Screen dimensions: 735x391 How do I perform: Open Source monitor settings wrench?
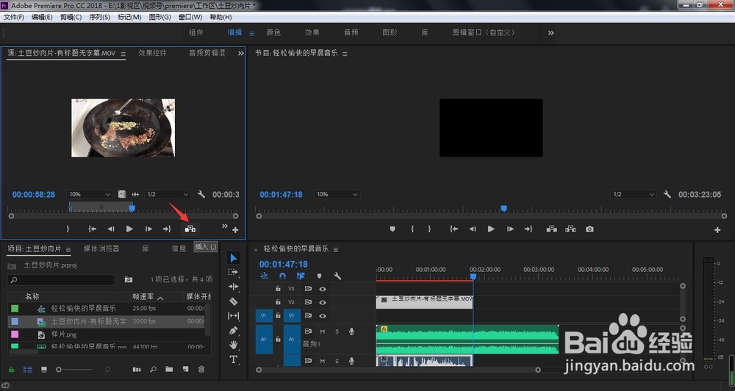[x=201, y=194]
